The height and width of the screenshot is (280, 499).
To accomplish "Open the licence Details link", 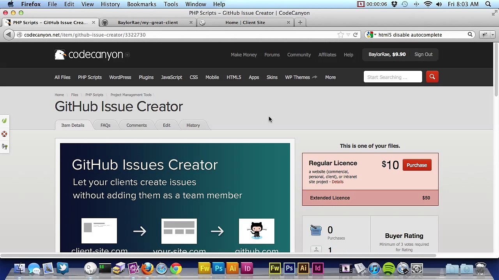I will (x=338, y=182).
